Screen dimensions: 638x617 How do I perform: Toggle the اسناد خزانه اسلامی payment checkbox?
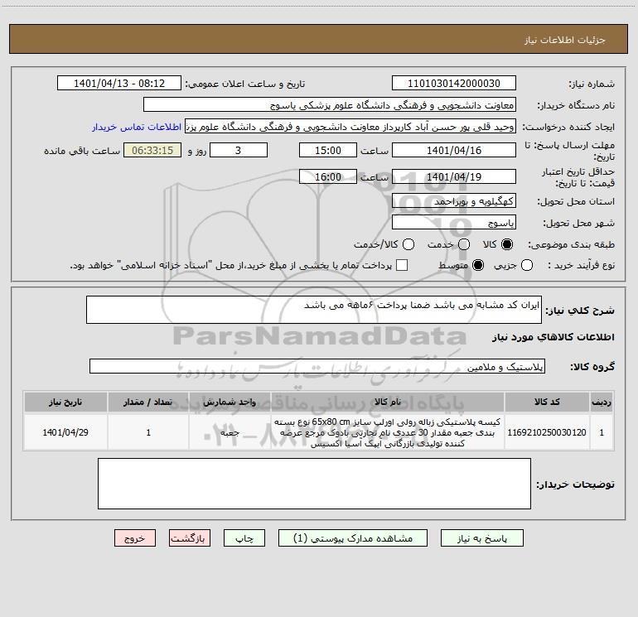coord(402,265)
